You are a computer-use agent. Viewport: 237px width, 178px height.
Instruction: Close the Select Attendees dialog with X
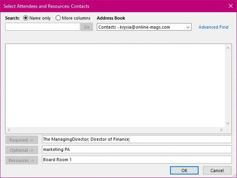click(x=231, y=6)
